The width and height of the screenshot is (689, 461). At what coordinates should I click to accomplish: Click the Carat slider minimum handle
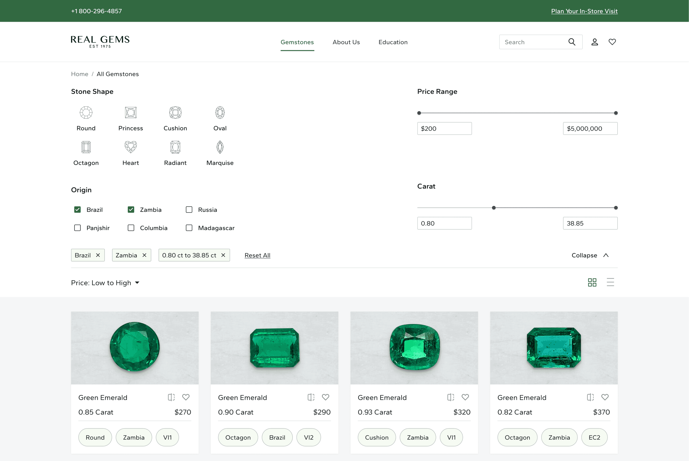click(494, 208)
